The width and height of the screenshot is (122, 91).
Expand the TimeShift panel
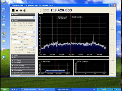[23, 63]
